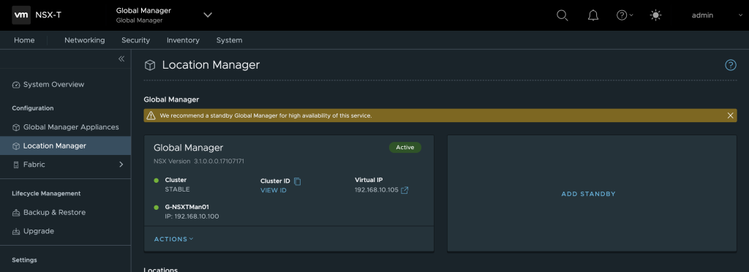Click the Backup & Restore icon
749x272 pixels.
point(16,213)
